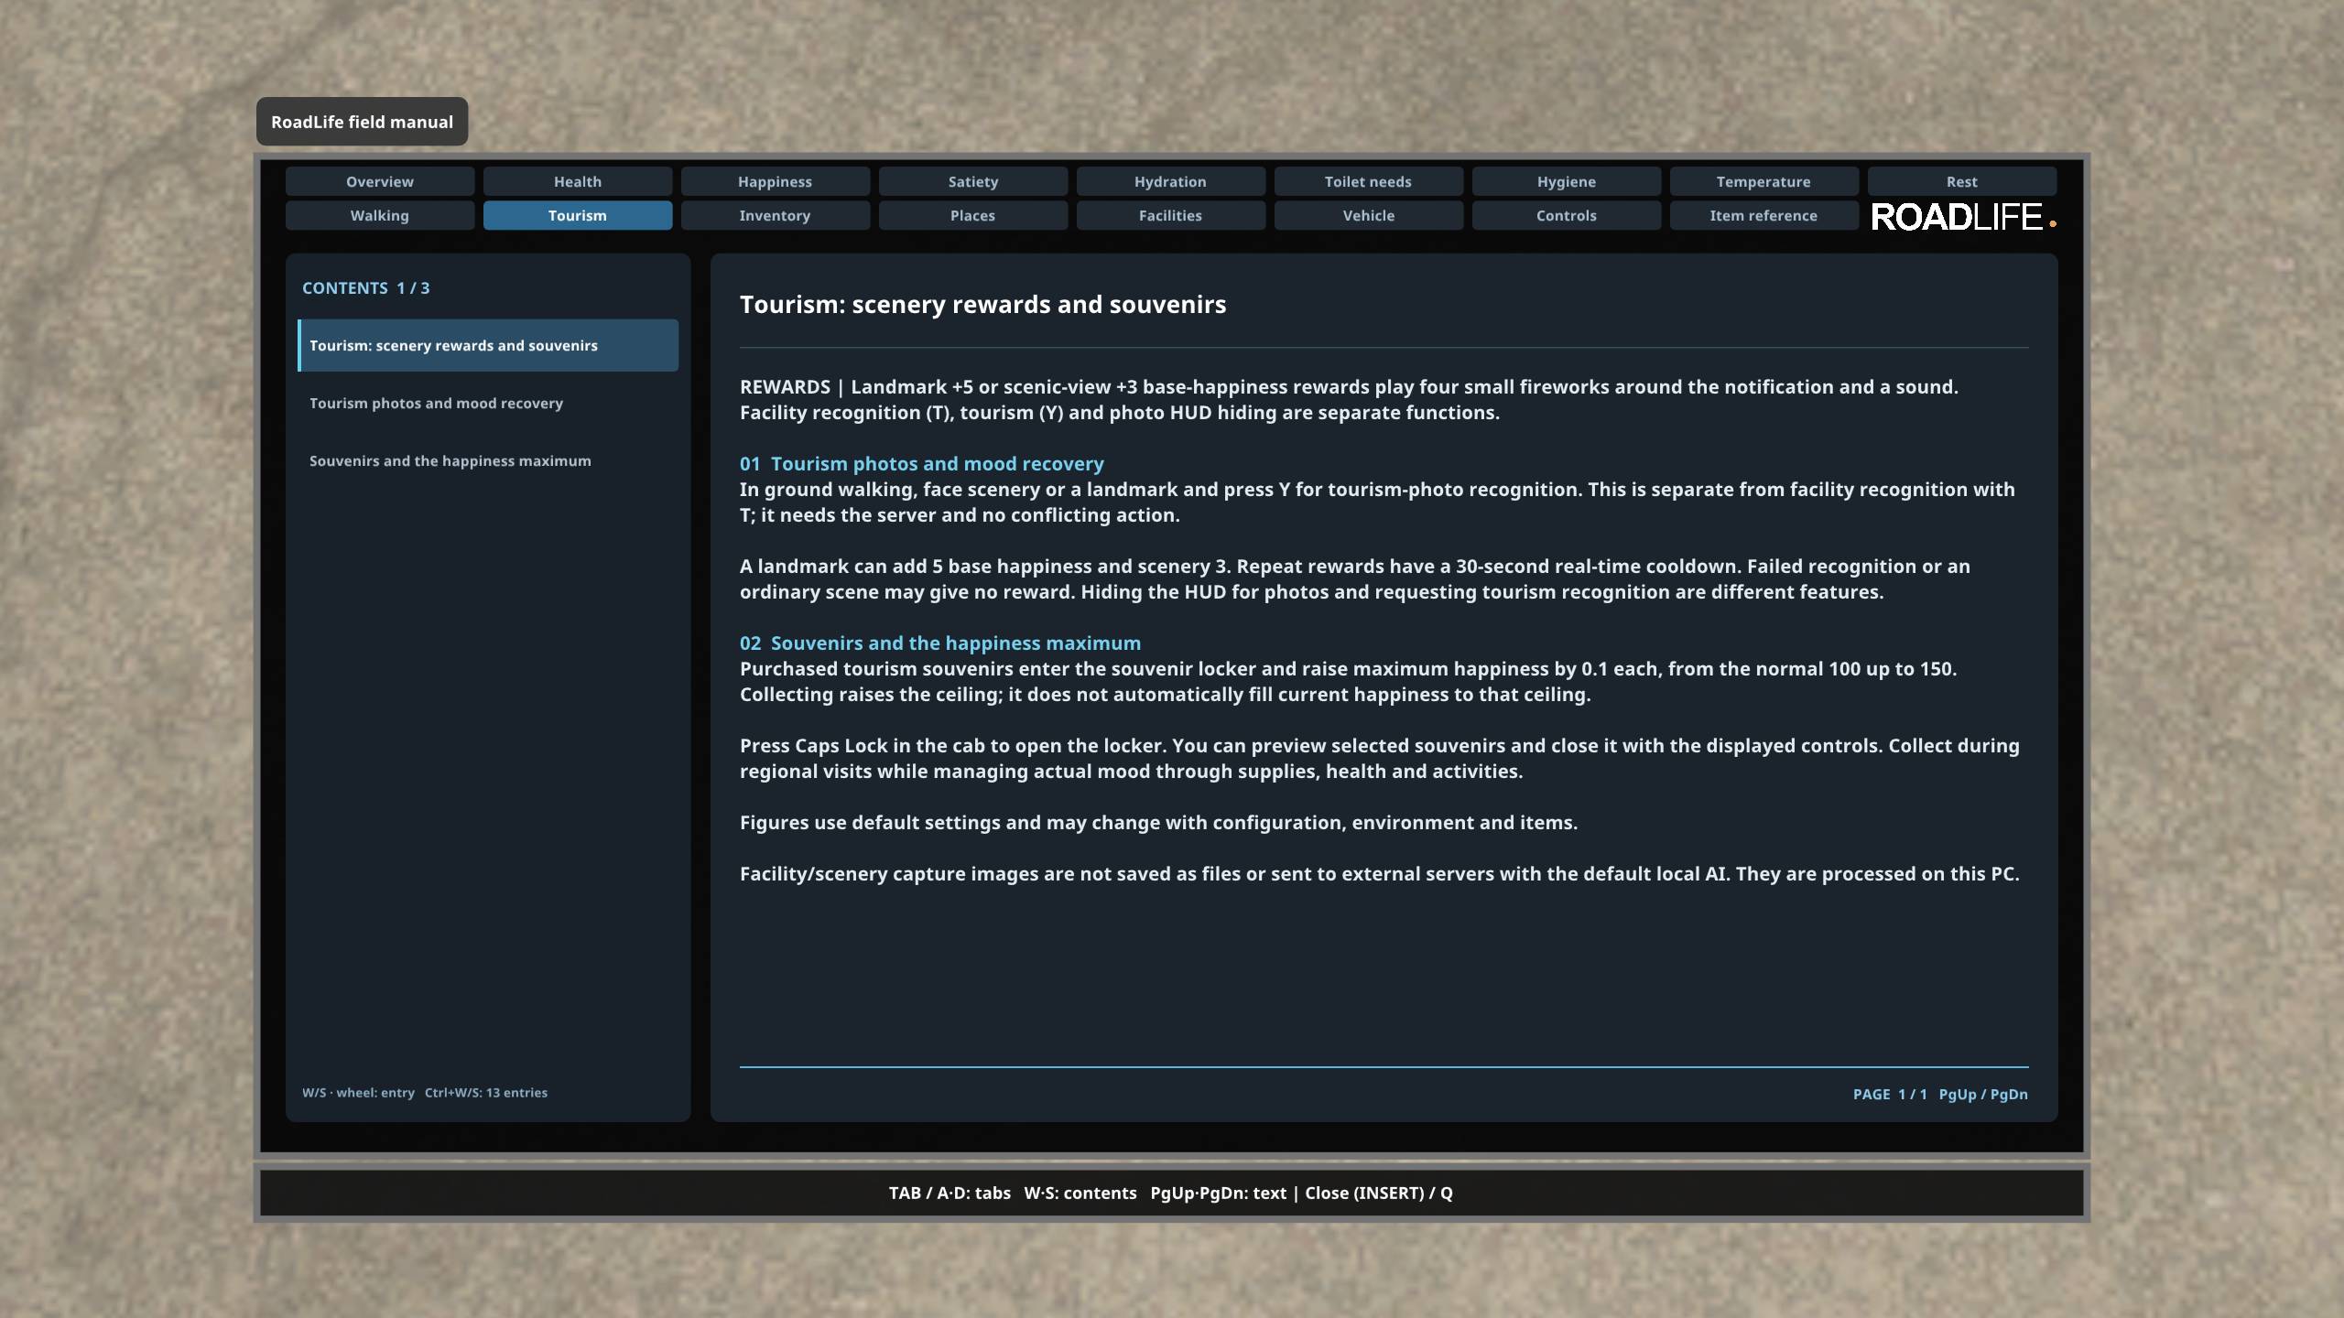Click the 'TAB / A·D: tabs' hint
Screen dimensions: 2344x1318
950,1193
